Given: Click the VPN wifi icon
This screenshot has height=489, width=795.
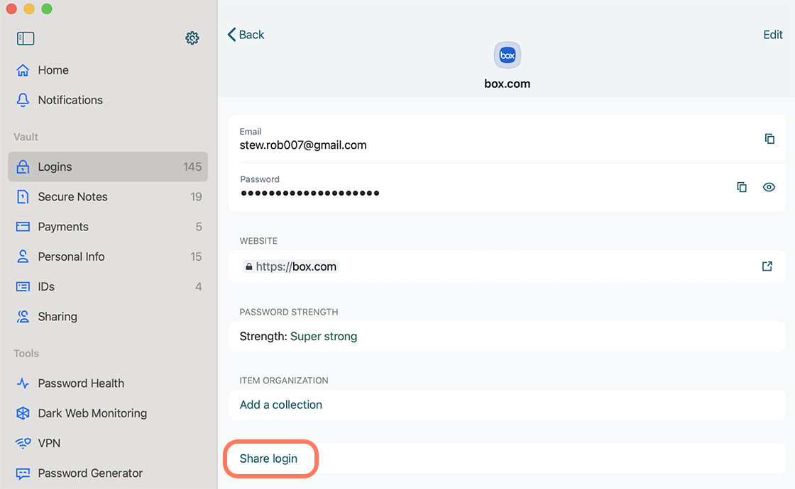Looking at the screenshot, I should 23,444.
